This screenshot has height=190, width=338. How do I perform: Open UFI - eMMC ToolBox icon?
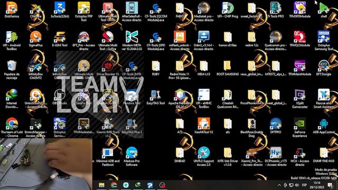[204, 95]
